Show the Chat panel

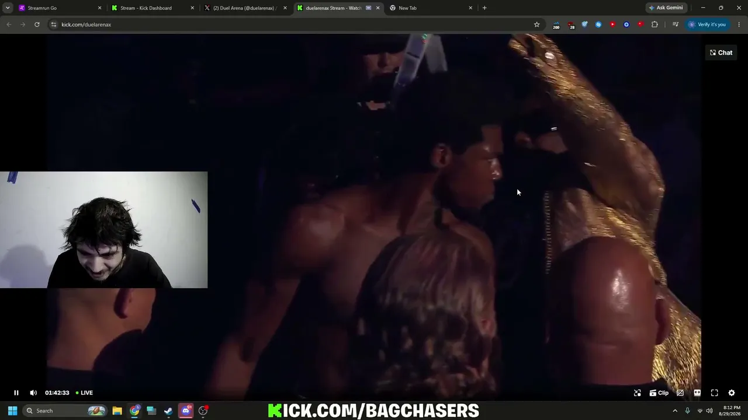721,52
